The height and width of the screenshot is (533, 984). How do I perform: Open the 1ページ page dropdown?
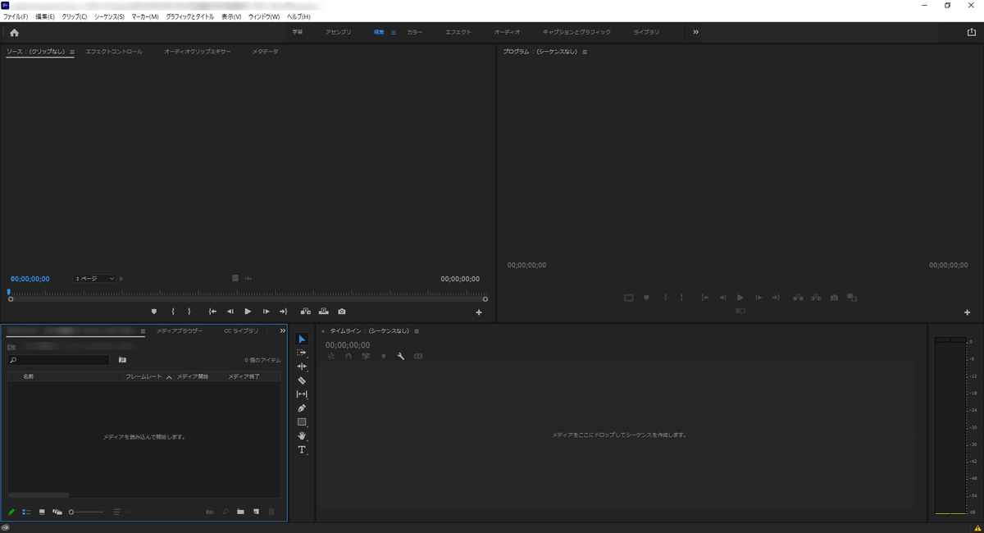(x=95, y=279)
